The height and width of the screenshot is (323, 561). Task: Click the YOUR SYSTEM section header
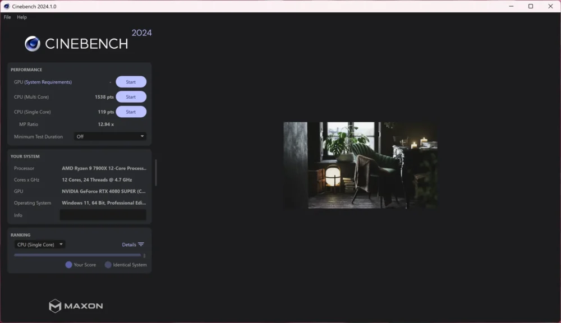point(25,156)
